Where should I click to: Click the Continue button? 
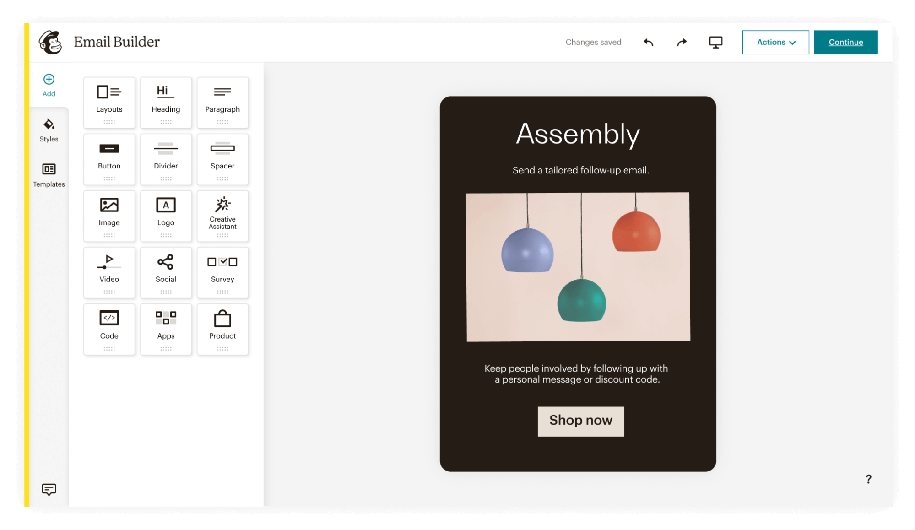coord(846,42)
